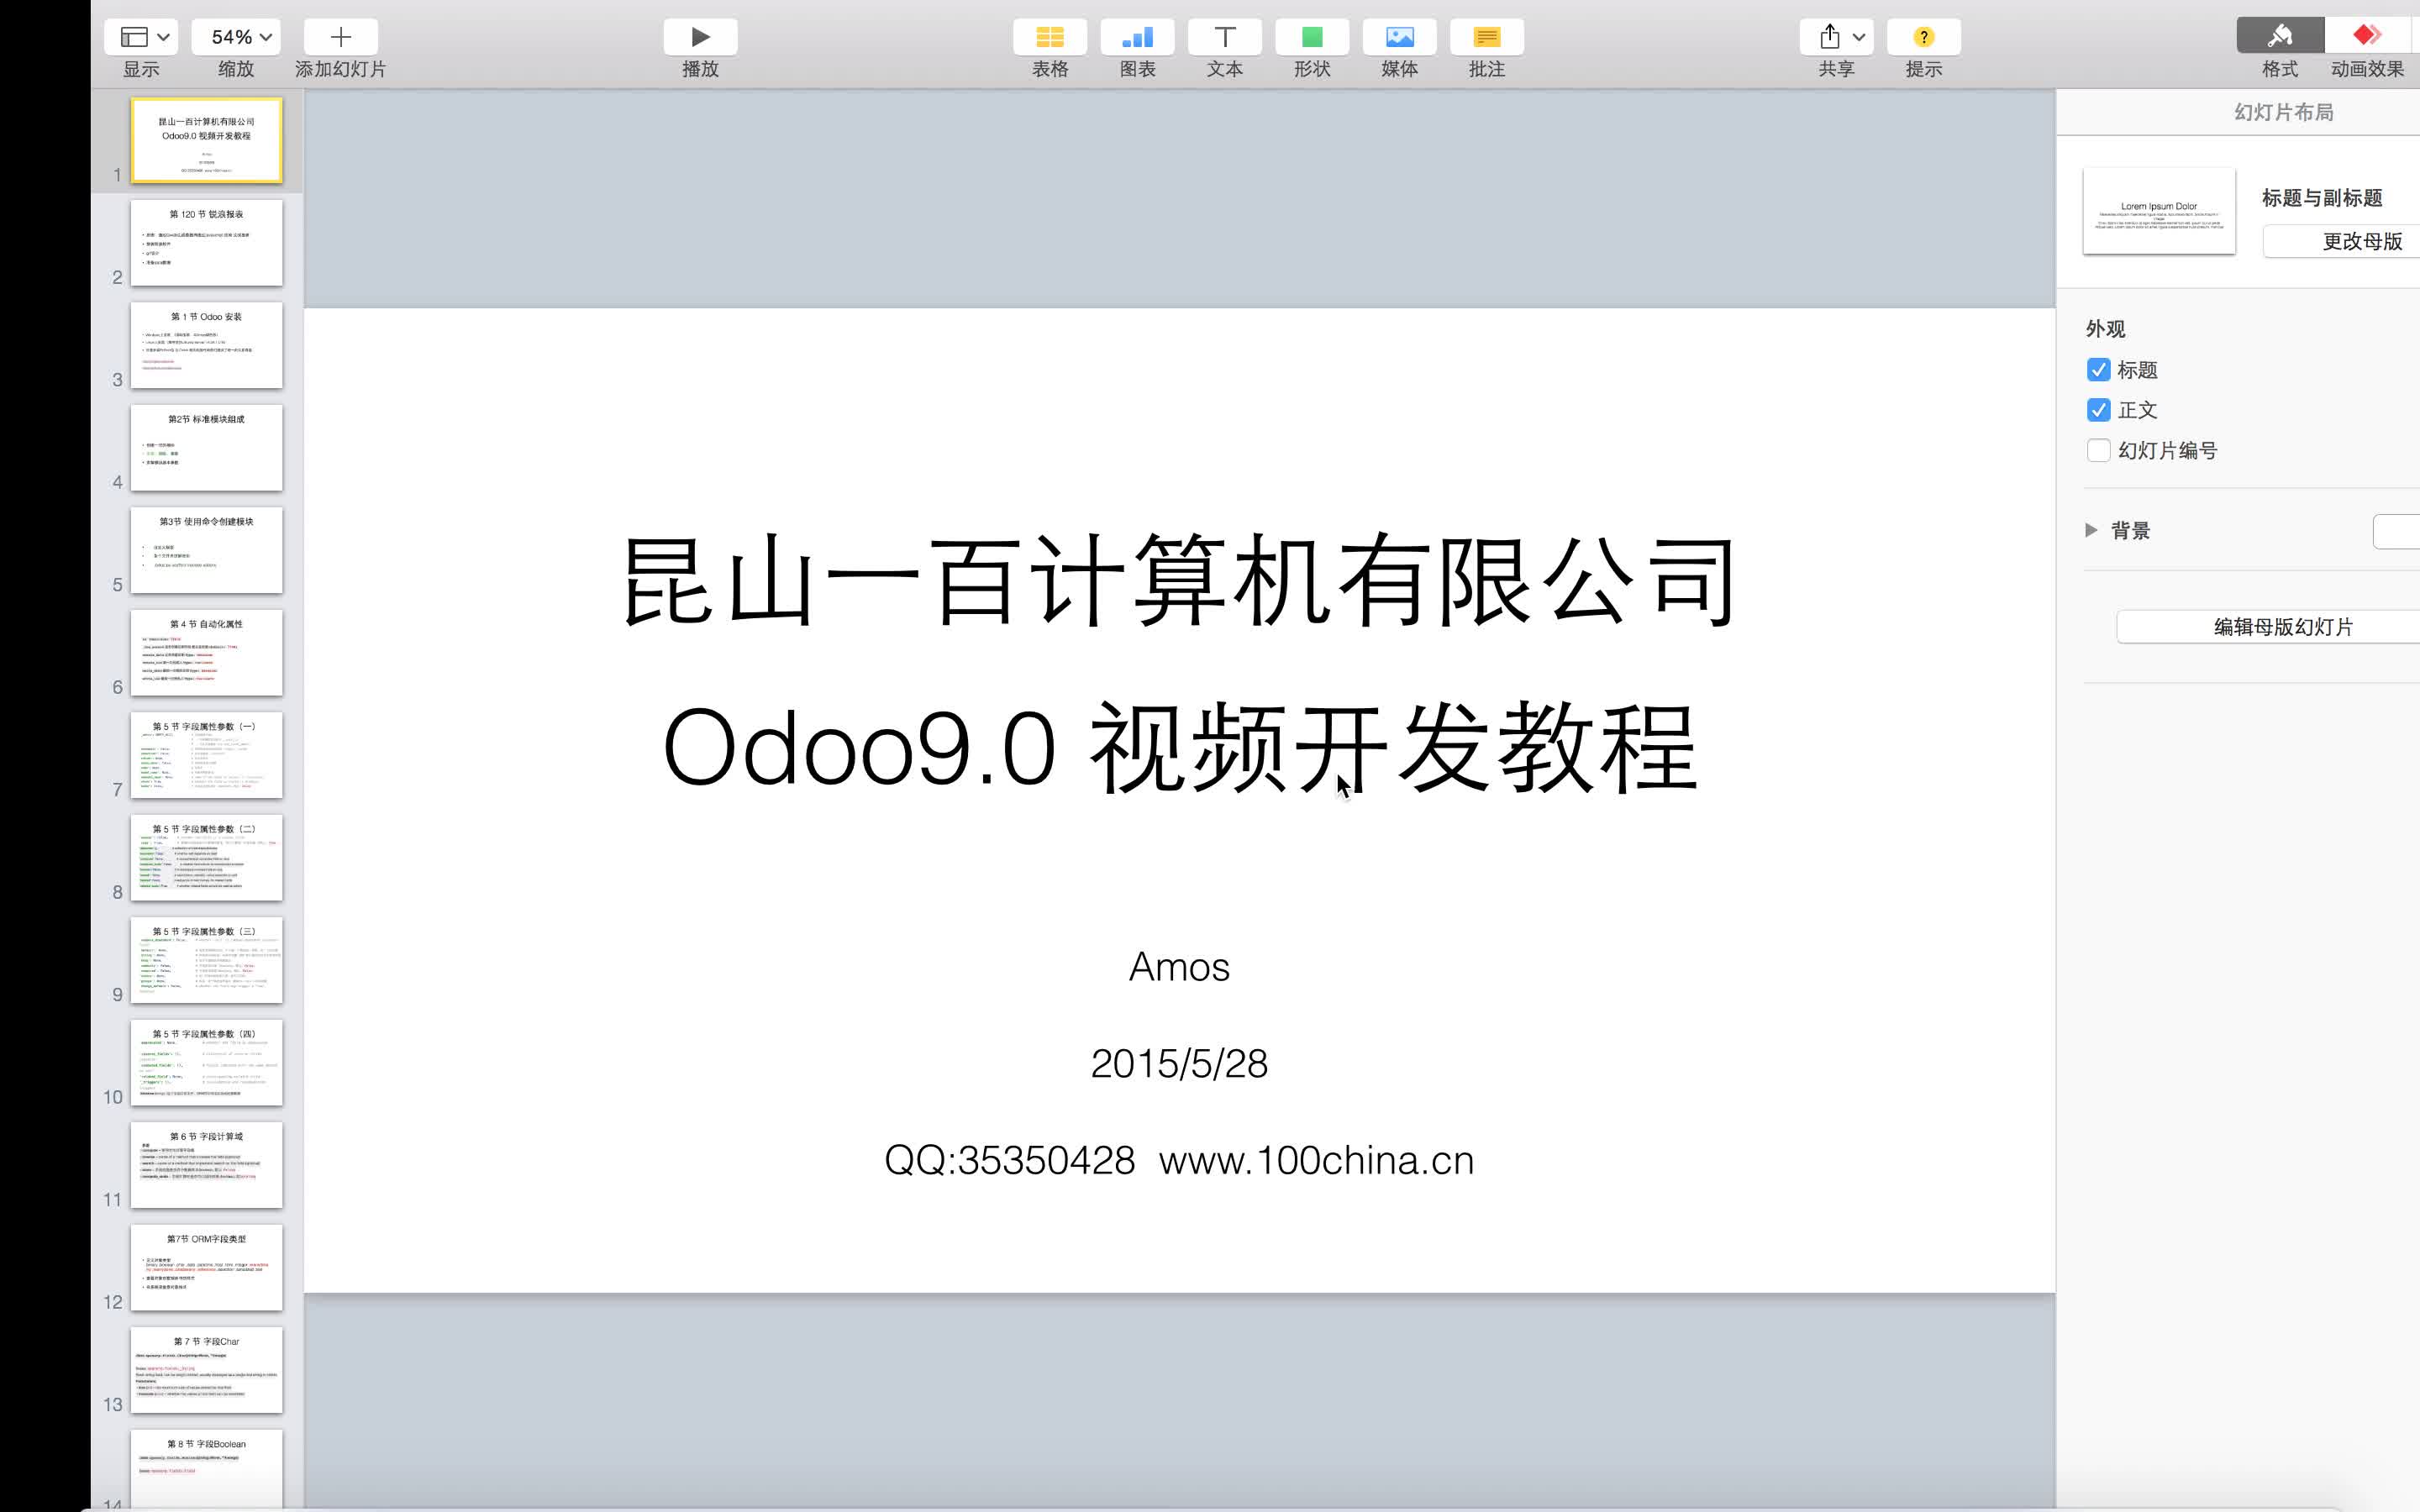Toggle the 正文 (Body text) checkbox
This screenshot has width=2420, height=1512.
point(2097,407)
